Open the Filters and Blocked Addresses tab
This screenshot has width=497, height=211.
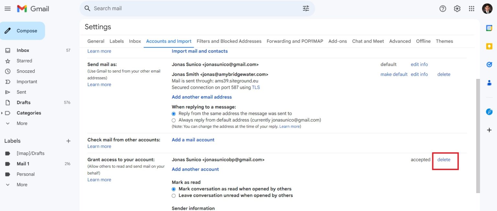[229, 41]
